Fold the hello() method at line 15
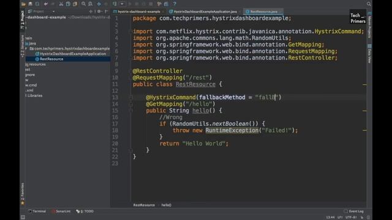 pos(130,111)
